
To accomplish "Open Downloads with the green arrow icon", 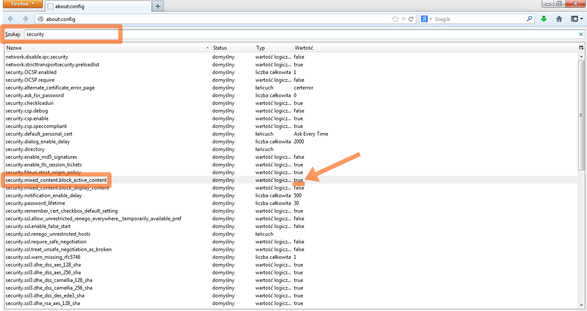I will (544, 19).
